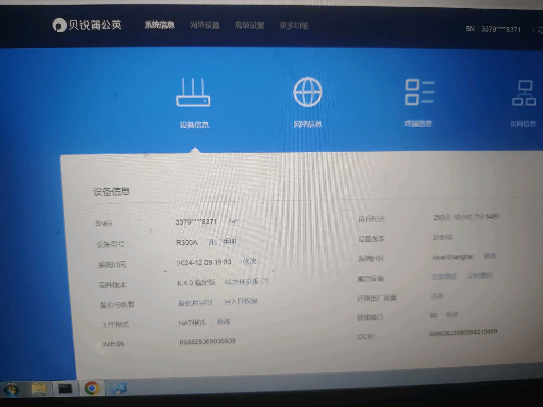The image size is (543, 407).
Task: Click 转为开发版 firmware link
Action: click(242, 282)
